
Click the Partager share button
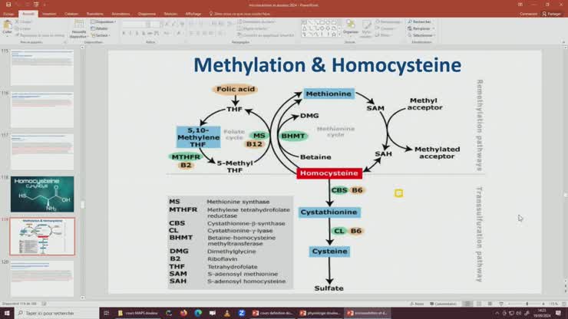pos(553,13)
